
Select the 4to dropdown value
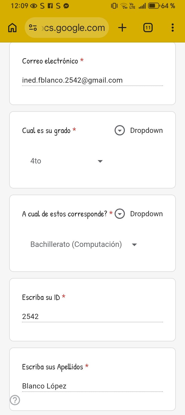click(x=36, y=161)
